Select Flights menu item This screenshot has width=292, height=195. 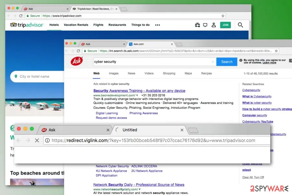tap(98, 25)
